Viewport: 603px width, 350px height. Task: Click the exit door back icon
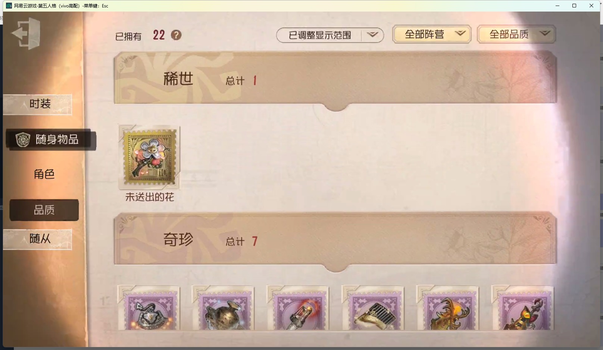click(26, 34)
